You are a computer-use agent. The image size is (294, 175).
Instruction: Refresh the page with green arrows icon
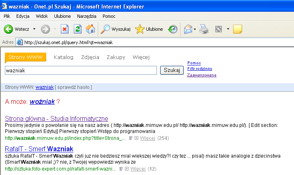coord(77,29)
